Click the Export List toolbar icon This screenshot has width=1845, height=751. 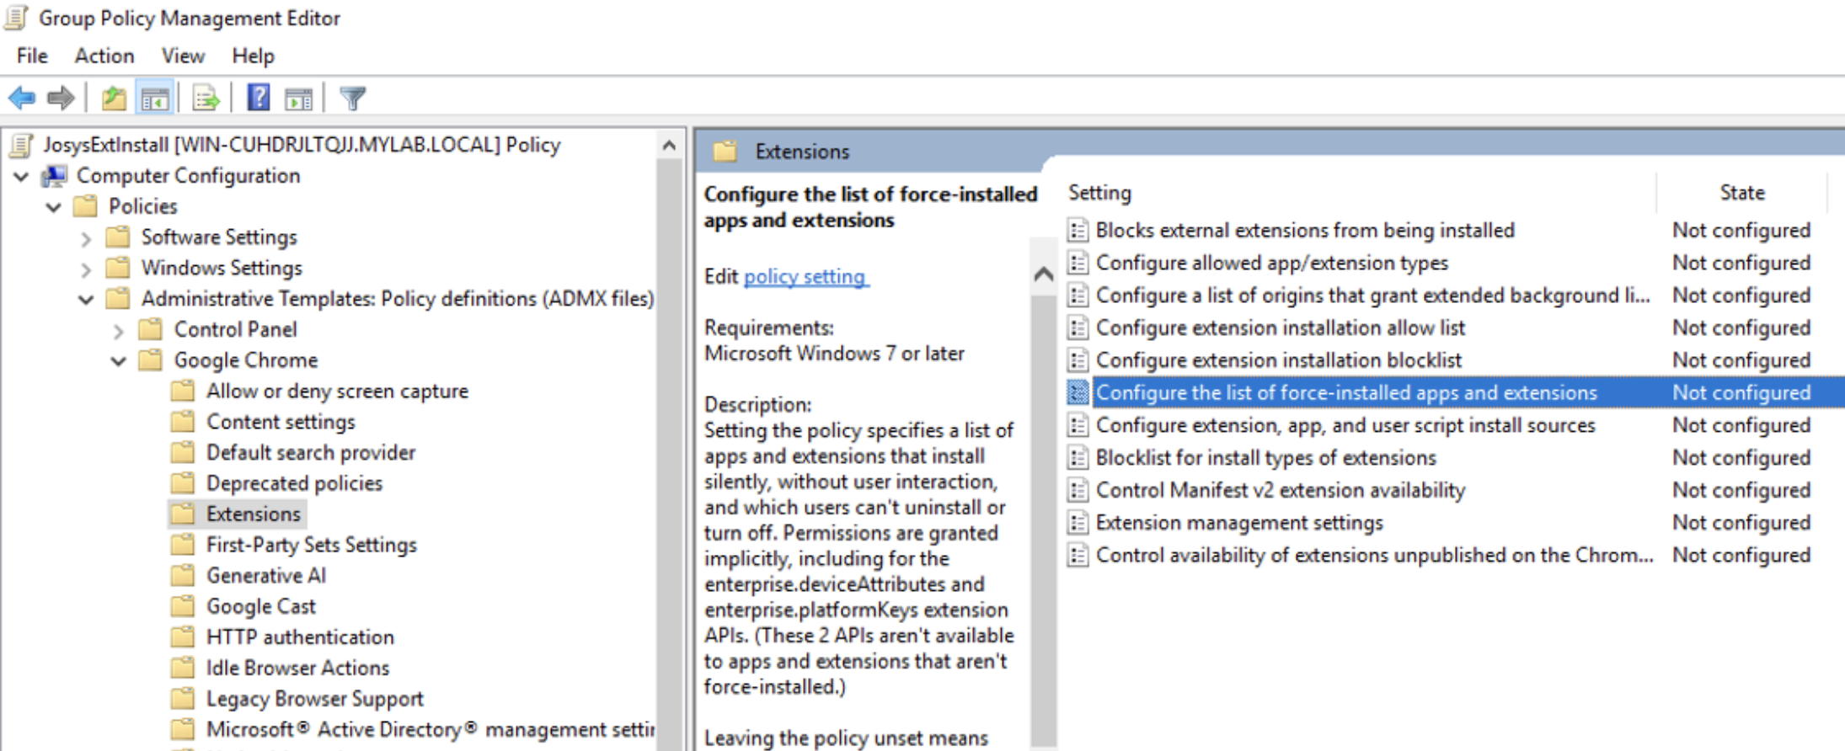pyautogui.click(x=206, y=99)
